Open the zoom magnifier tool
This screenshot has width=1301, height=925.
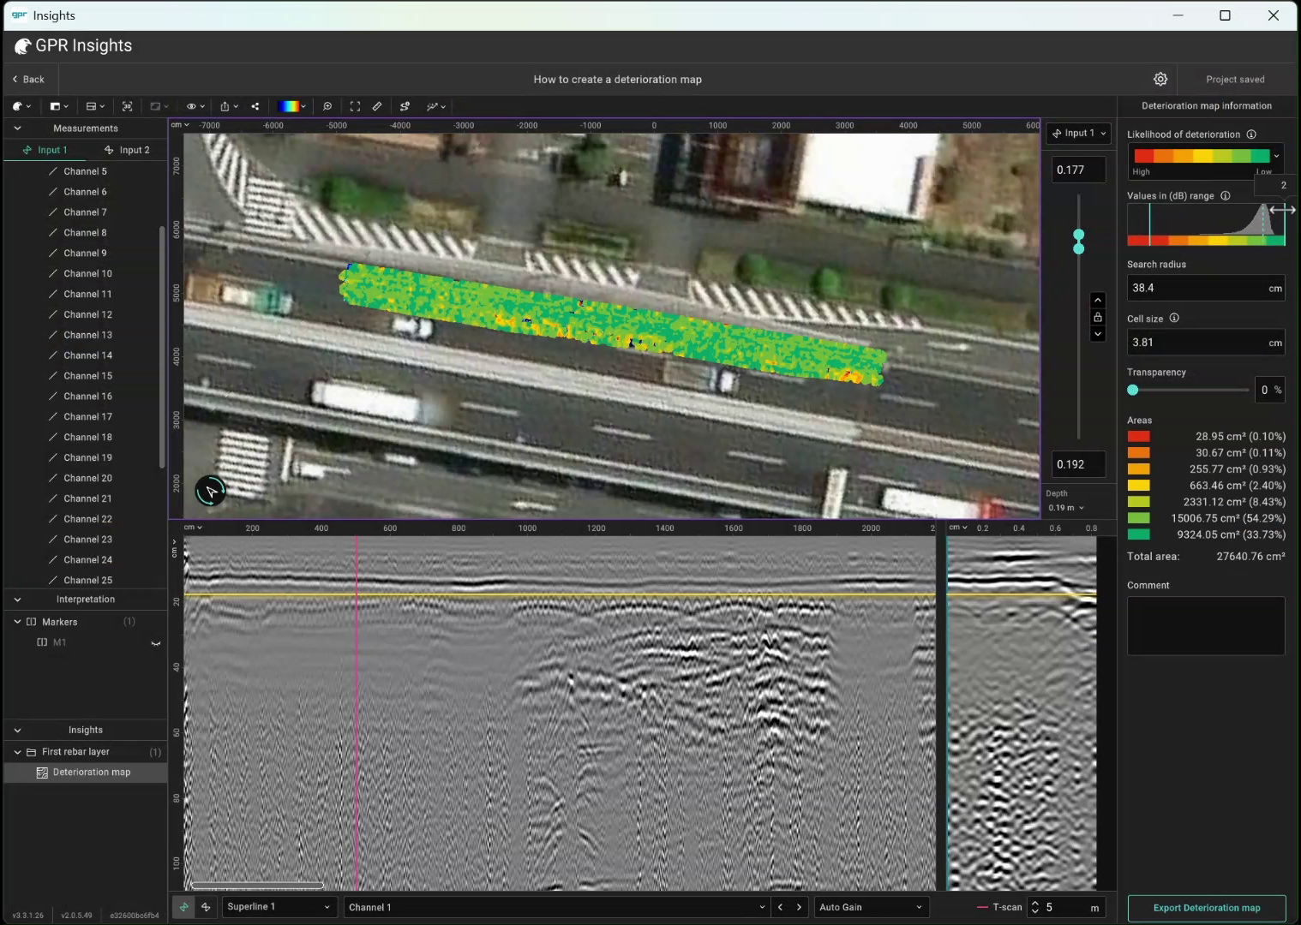tap(327, 106)
